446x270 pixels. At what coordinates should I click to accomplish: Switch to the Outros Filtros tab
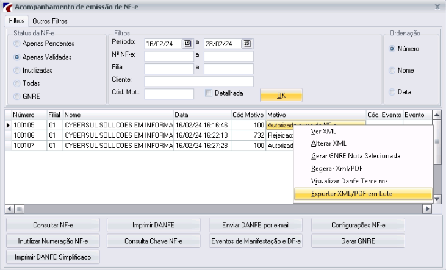click(50, 21)
